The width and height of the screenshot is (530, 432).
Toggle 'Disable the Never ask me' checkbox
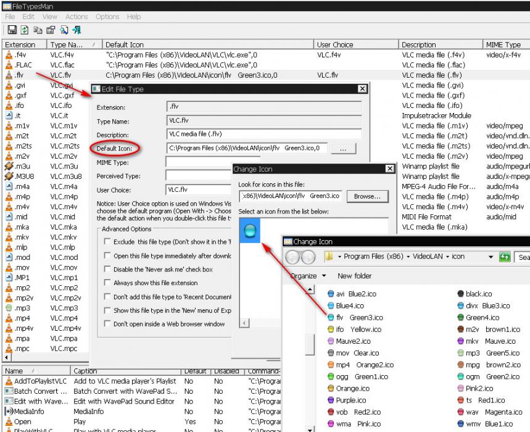(107, 269)
